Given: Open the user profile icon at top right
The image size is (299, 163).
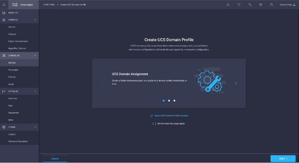Looking at the screenshot, I should 294,5.
